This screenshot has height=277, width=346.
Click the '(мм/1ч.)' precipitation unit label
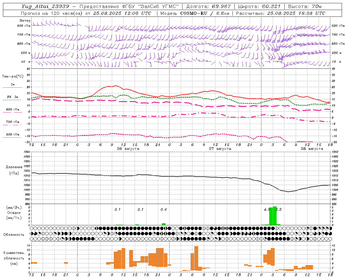[14, 218]
